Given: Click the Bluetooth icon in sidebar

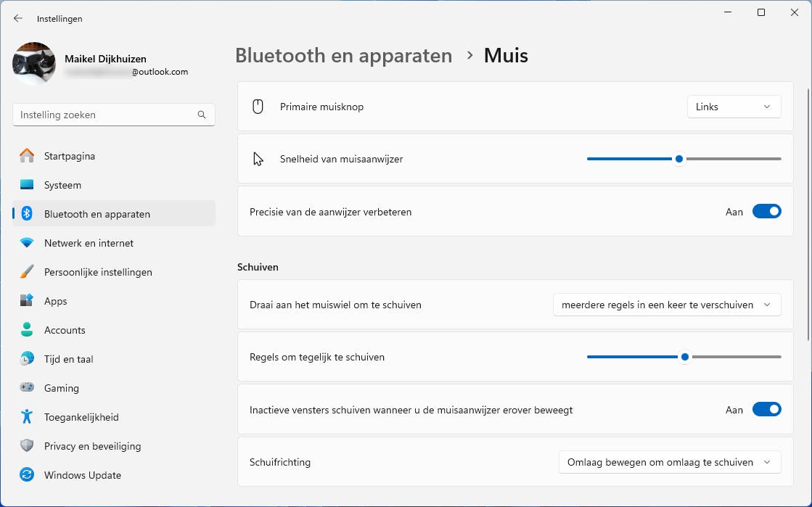Looking at the screenshot, I should [27, 214].
